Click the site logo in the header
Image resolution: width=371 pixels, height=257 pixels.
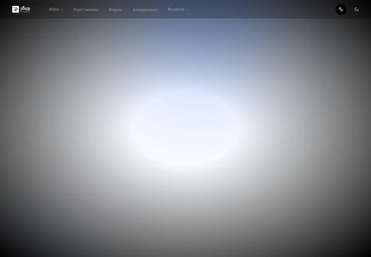(x=21, y=9)
